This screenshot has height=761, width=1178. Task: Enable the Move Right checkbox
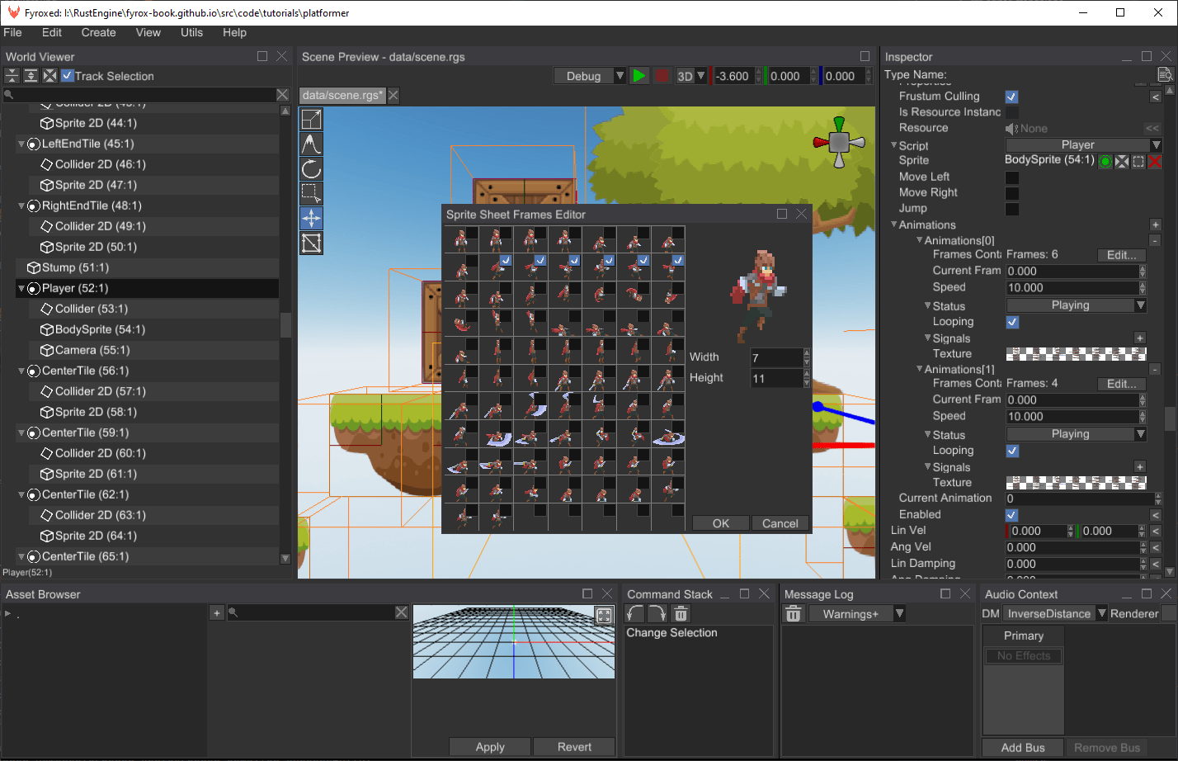tap(1012, 193)
